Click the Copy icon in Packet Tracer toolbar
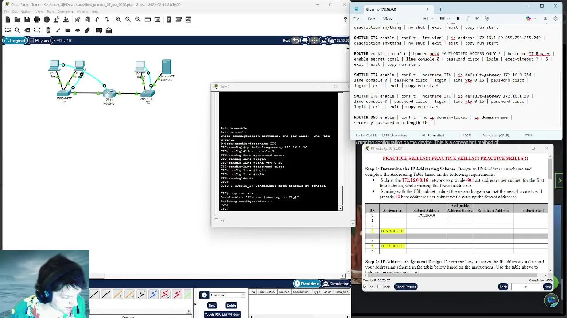This screenshot has height=318, width=567. click(x=78, y=19)
